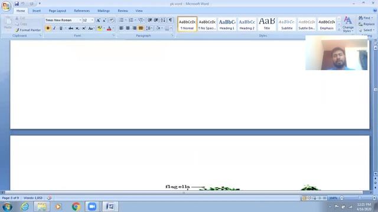Viewport: 378px width, 212px height.
Task: Apply superscript formatting
Action: pos(84,28)
